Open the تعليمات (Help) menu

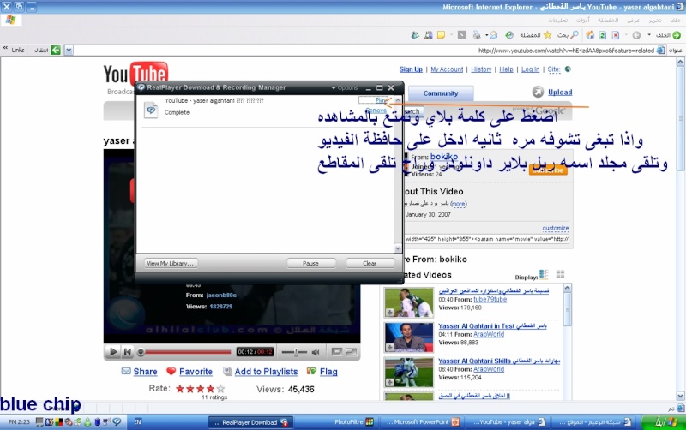tap(558, 20)
